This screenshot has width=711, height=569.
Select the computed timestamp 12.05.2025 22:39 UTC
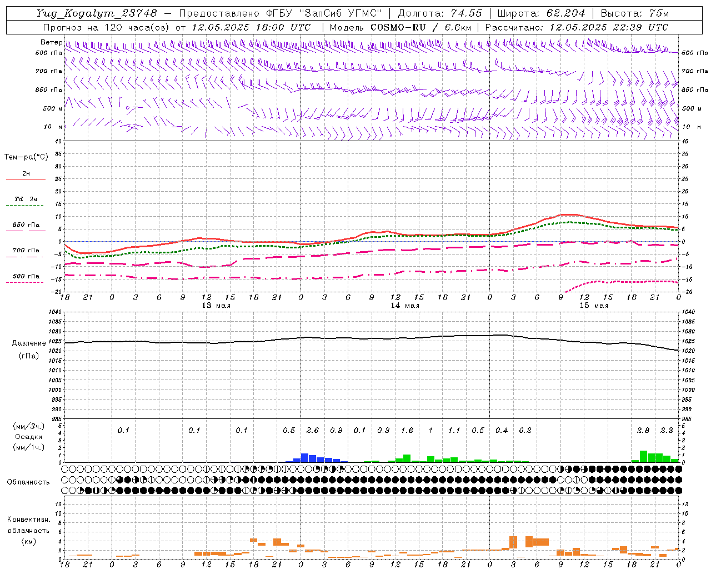point(609,27)
